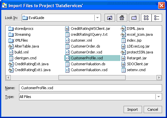Image resolution: width=167 pixels, height=118 pixels.
Task: Select the build.xml file icon
Action: point(11,52)
